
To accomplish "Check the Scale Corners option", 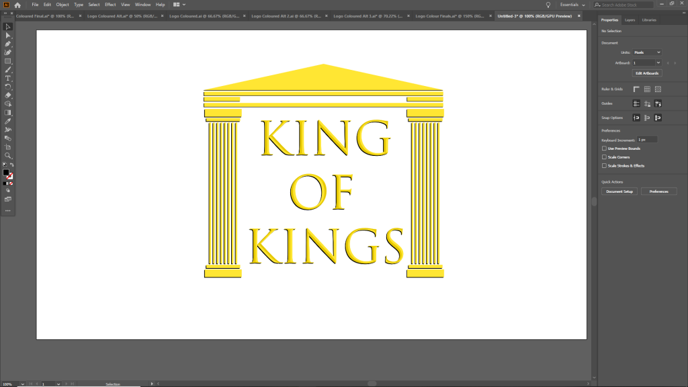I will 604,157.
